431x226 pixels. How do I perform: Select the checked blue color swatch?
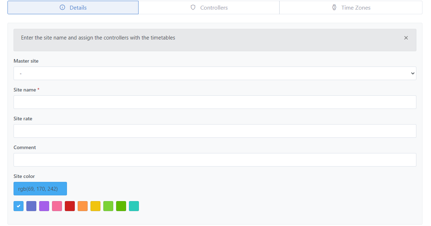[19, 206]
